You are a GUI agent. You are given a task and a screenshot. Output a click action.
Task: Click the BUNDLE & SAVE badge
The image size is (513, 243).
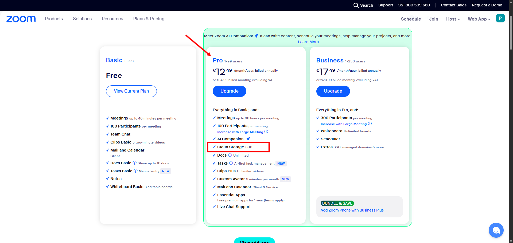337,203
